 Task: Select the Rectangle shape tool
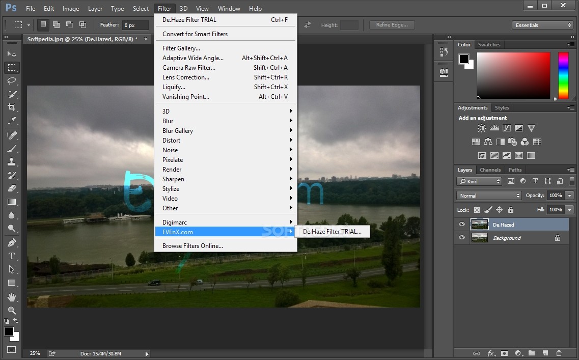(12, 283)
